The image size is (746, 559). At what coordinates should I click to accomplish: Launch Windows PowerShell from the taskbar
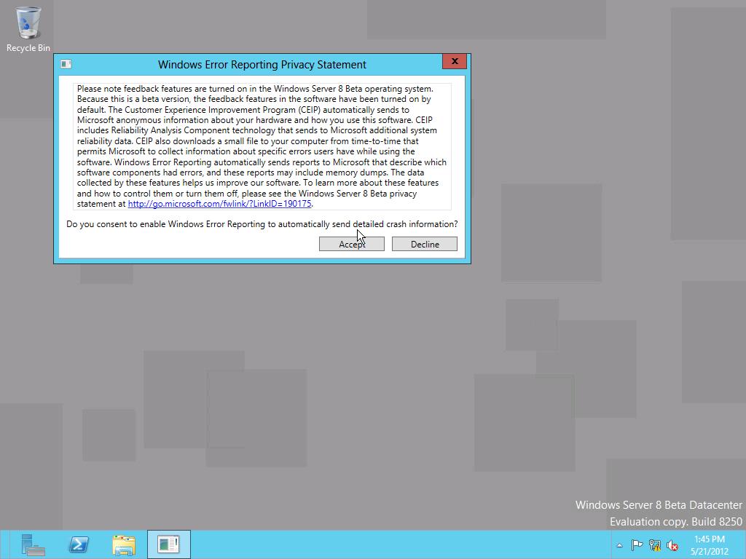79,544
